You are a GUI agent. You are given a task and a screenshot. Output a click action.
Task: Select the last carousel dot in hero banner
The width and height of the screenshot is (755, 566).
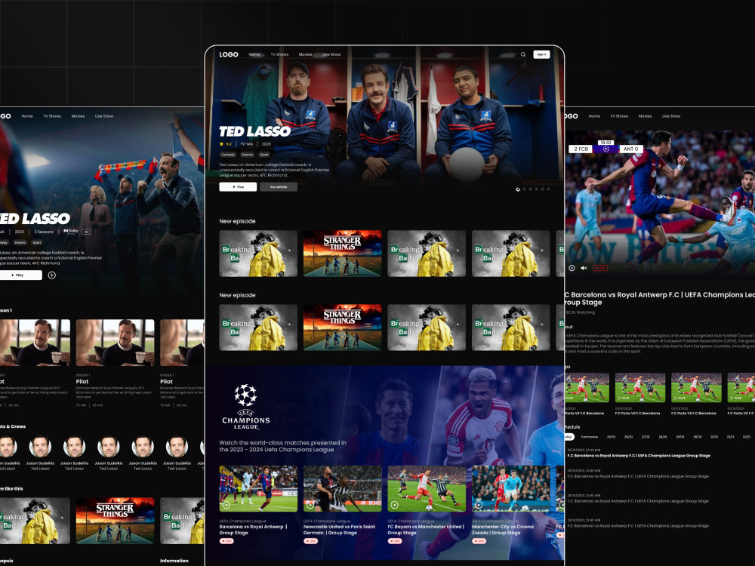click(548, 189)
